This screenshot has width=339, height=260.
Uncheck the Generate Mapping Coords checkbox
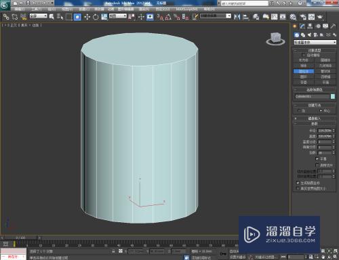coord(298,183)
